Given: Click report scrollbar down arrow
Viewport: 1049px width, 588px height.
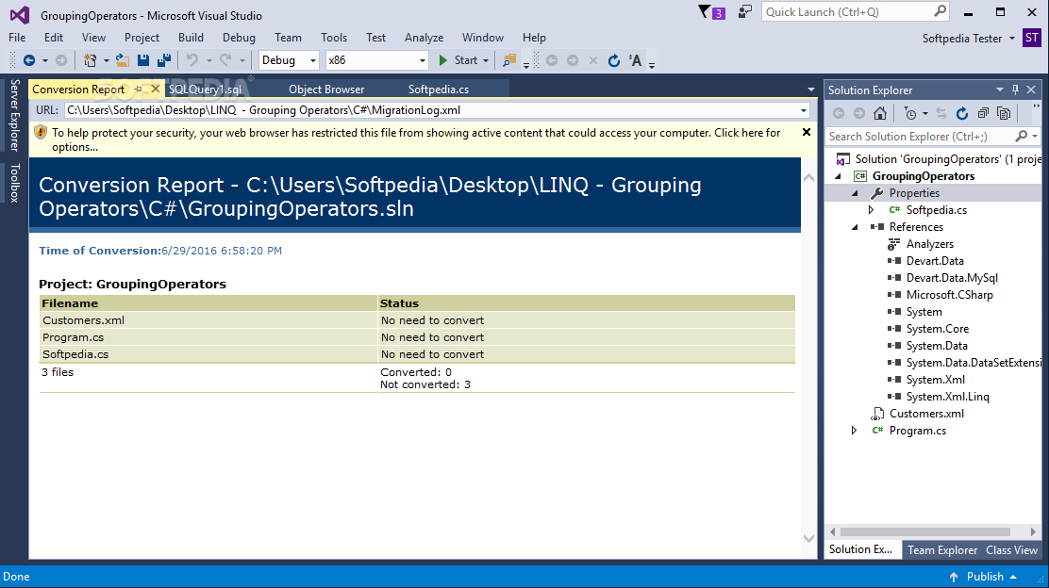Looking at the screenshot, I should (x=808, y=539).
